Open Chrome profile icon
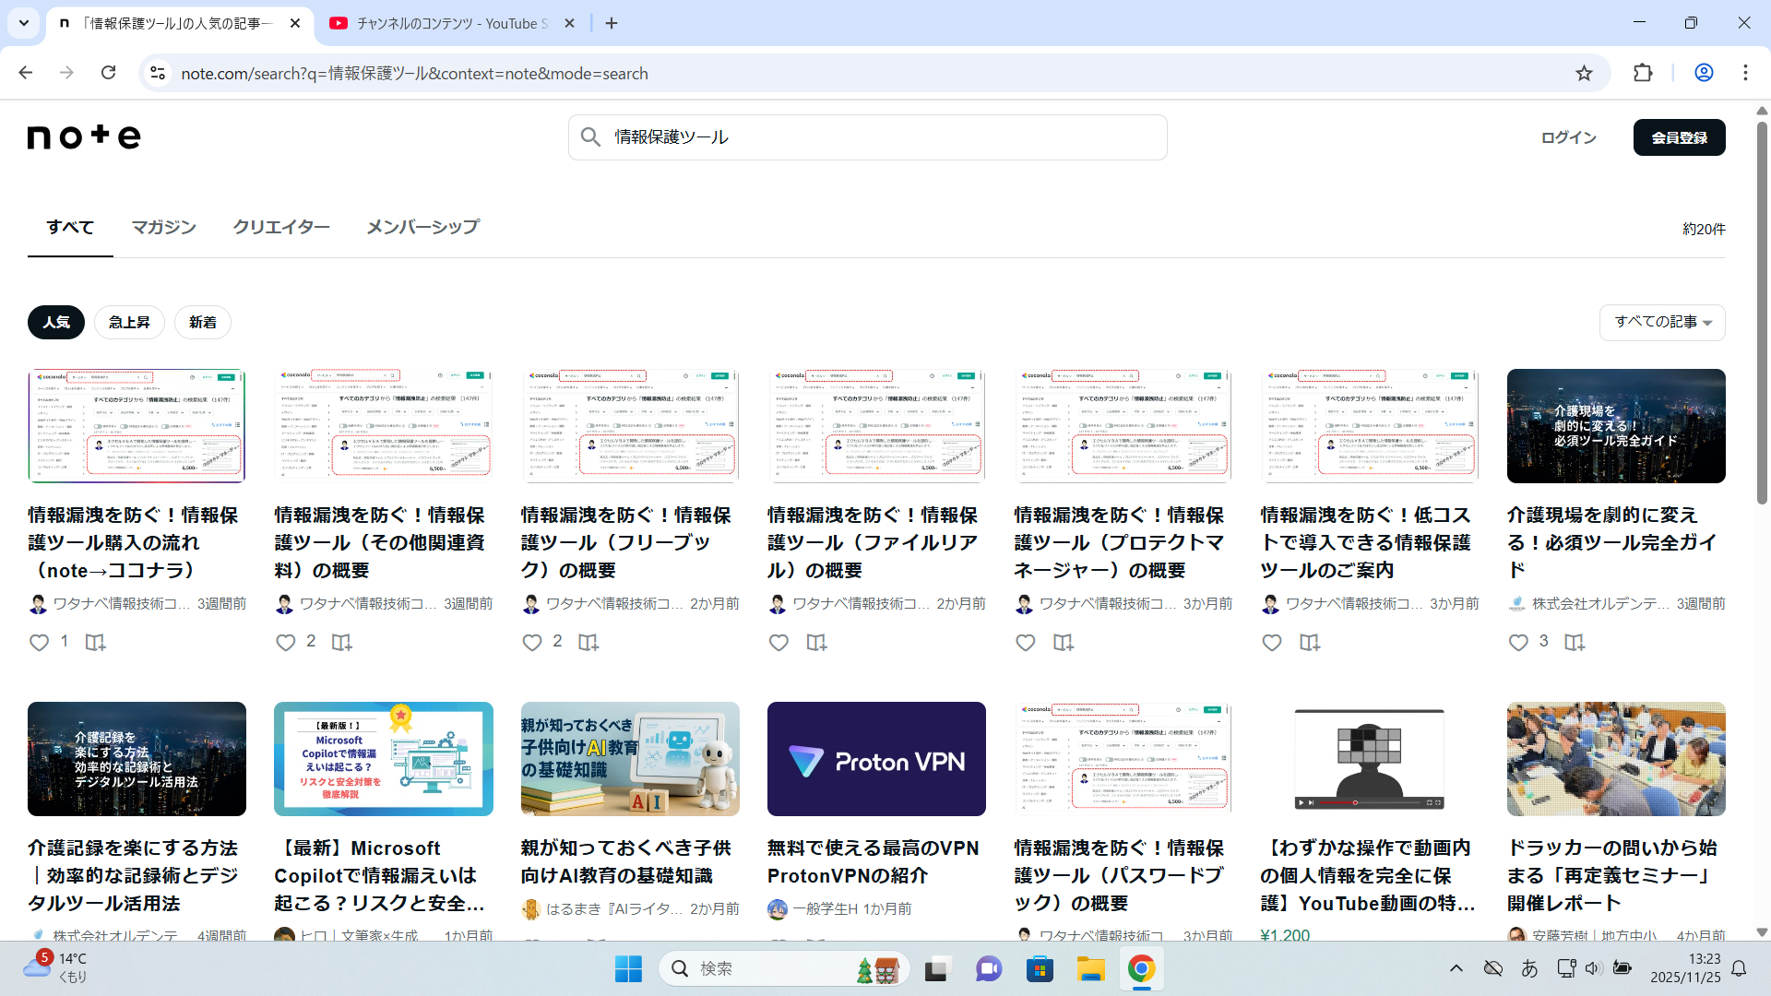 click(x=1704, y=73)
